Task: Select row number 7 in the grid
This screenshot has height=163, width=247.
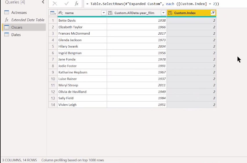Action: point(53,59)
